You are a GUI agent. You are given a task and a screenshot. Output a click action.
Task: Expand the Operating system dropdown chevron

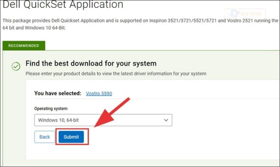pos(166,120)
